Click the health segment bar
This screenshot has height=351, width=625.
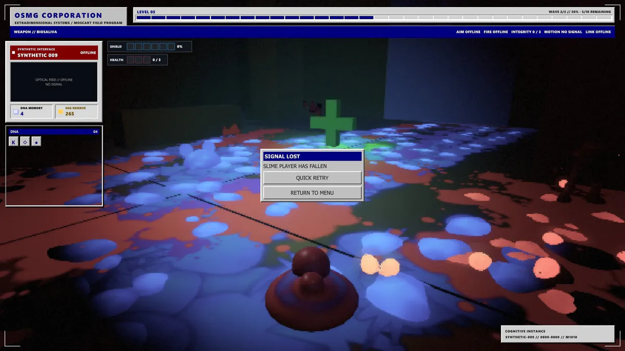click(x=139, y=60)
